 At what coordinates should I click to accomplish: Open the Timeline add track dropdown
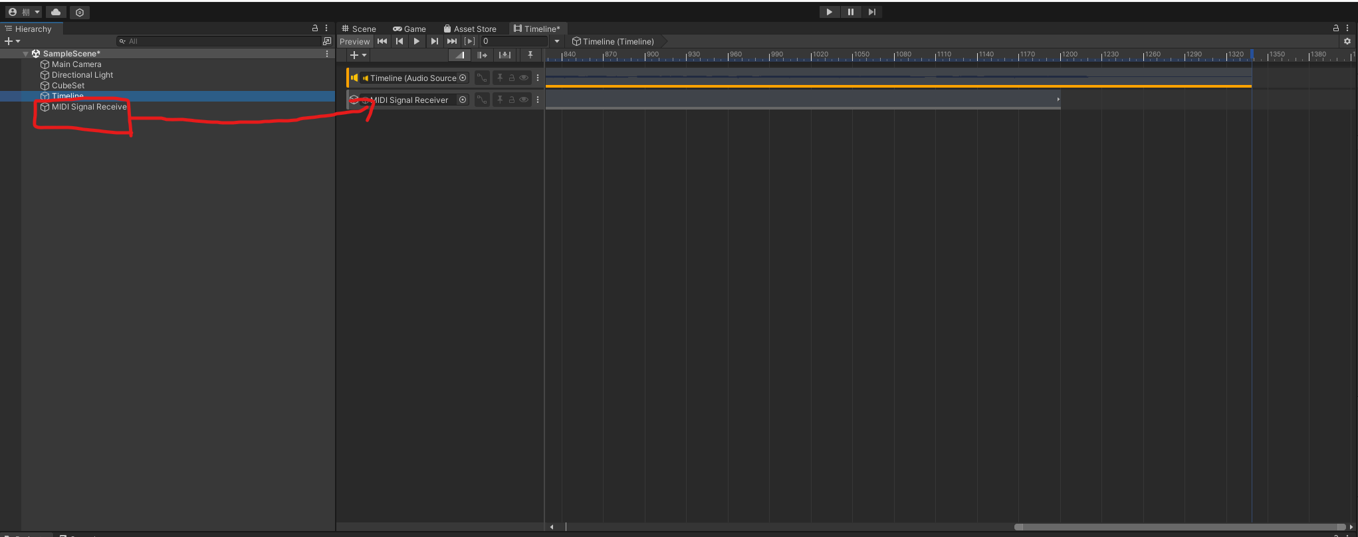[x=358, y=55]
